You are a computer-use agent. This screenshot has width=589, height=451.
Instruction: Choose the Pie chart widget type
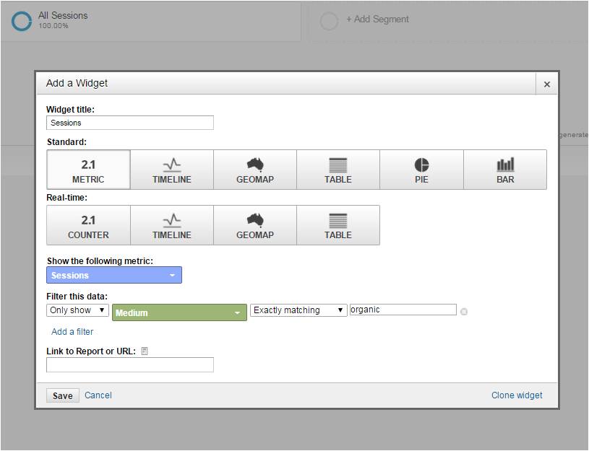[421, 170]
